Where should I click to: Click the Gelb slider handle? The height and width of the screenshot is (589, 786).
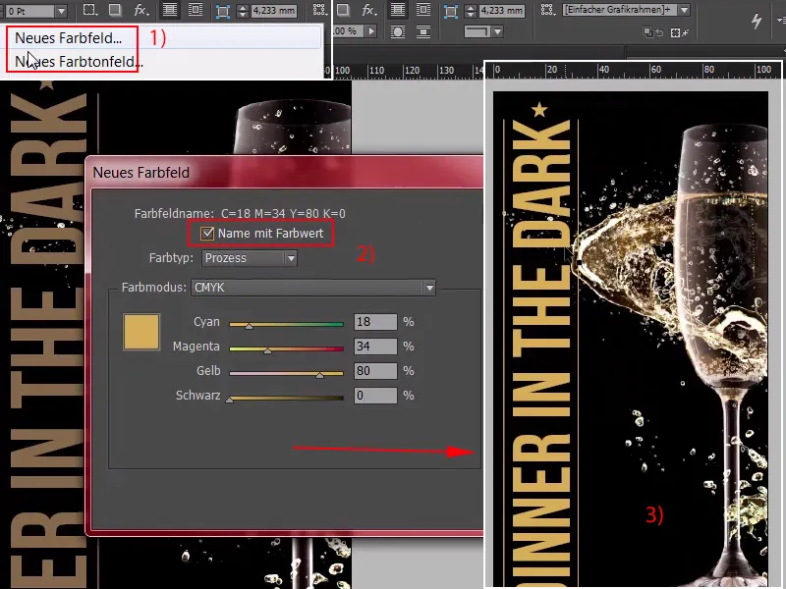(319, 375)
